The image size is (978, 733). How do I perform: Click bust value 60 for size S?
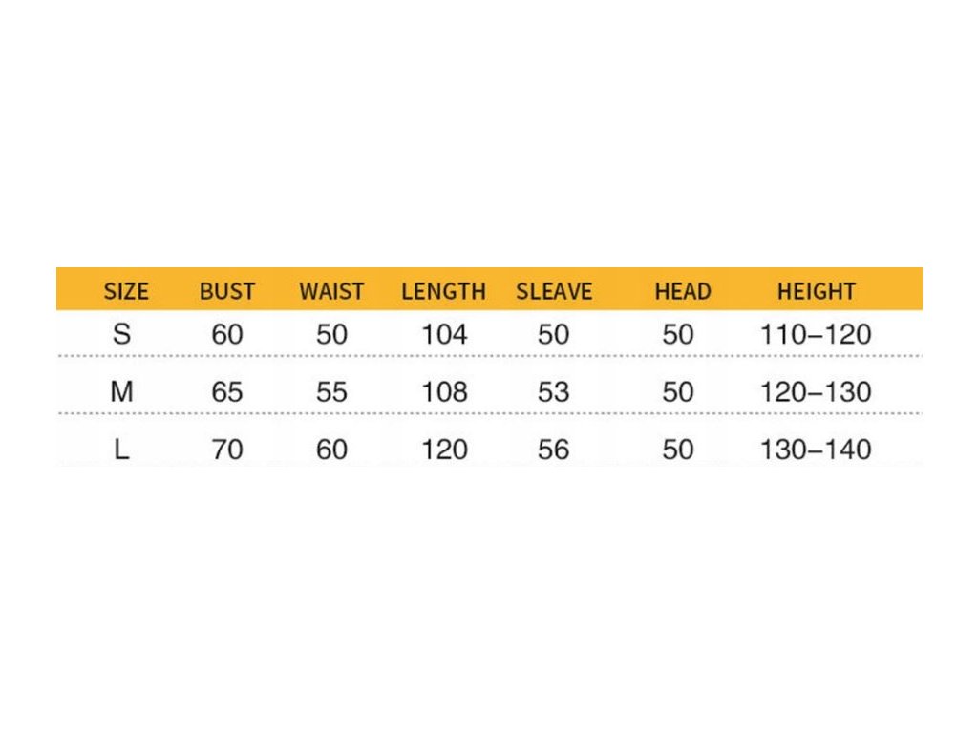click(x=227, y=335)
